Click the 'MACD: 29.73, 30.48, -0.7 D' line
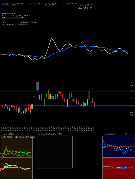Screen dimensions: 135x179 coord(13,18)
